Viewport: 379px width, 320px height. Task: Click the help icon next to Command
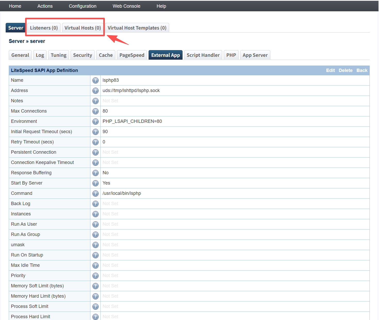[95, 194]
